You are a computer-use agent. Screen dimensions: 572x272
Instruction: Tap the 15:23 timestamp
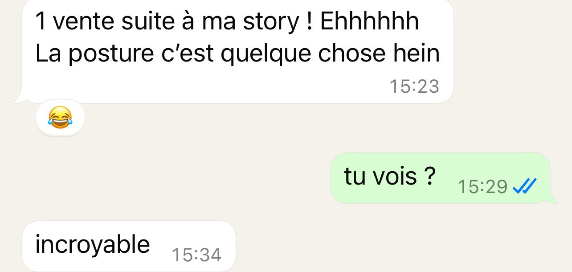pos(414,87)
